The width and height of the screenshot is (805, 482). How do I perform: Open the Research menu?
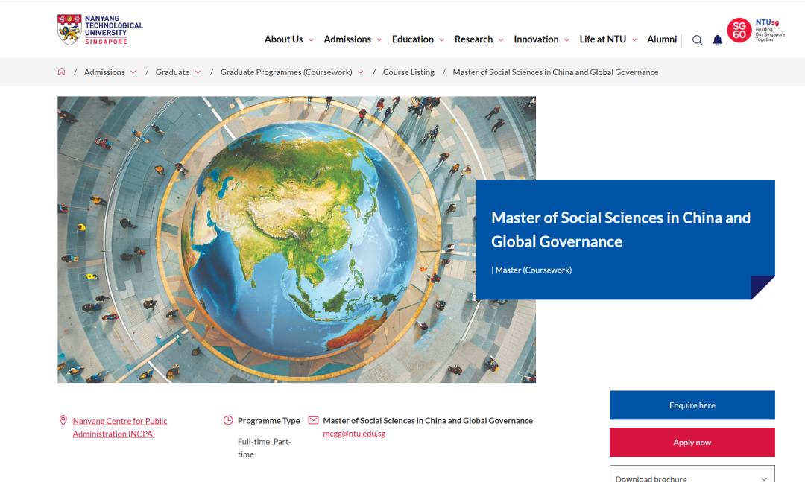(479, 39)
